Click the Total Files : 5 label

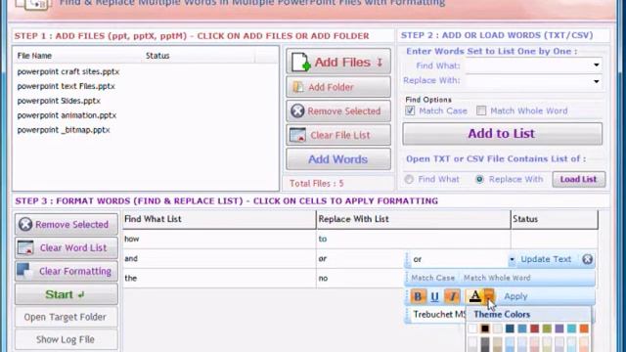[x=317, y=184]
